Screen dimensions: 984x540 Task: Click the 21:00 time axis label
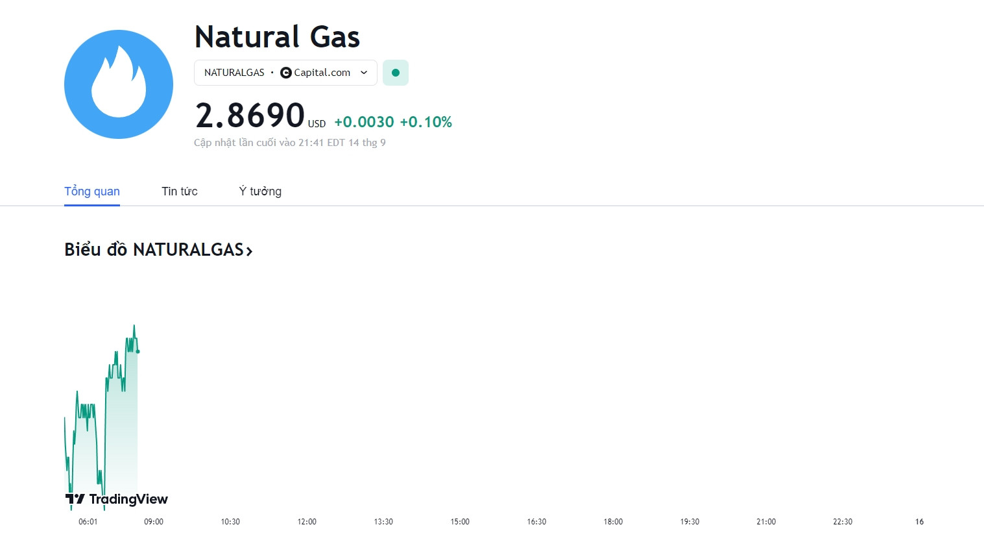pyautogui.click(x=766, y=522)
